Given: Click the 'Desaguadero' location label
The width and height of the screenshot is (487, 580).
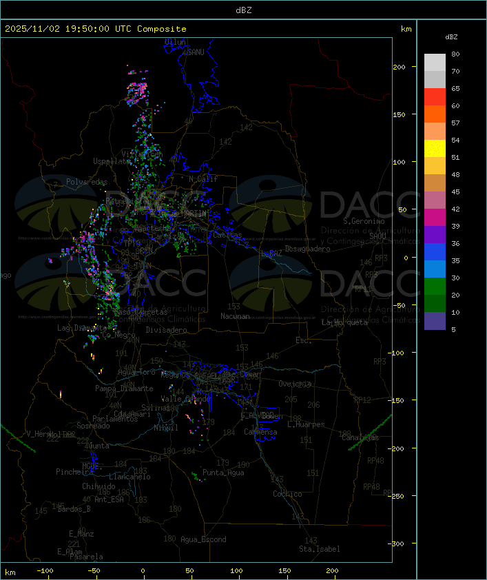Looking at the screenshot, I should [x=307, y=249].
